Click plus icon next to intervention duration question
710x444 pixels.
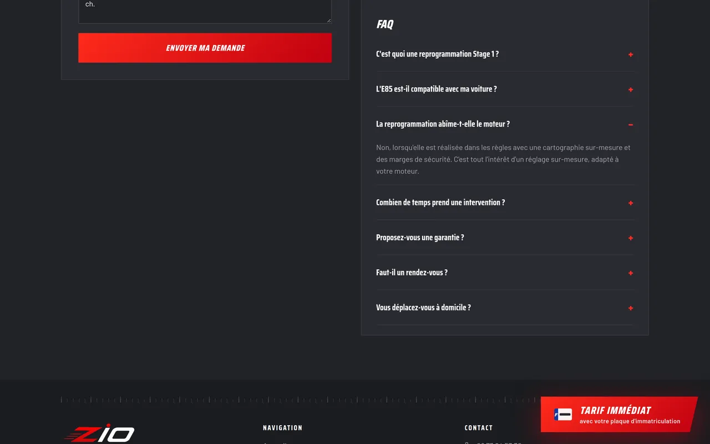coord(631,203)
